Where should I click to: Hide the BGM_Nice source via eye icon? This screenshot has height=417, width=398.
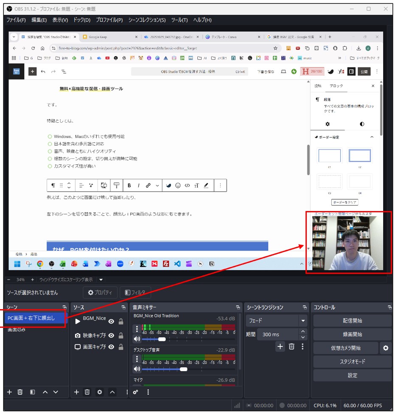tap(111, 321)
